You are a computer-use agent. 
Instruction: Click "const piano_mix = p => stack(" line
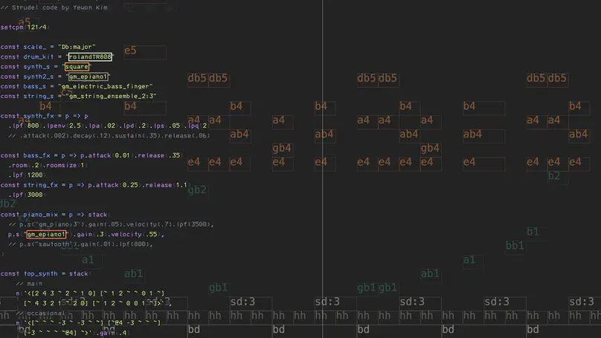56,215
